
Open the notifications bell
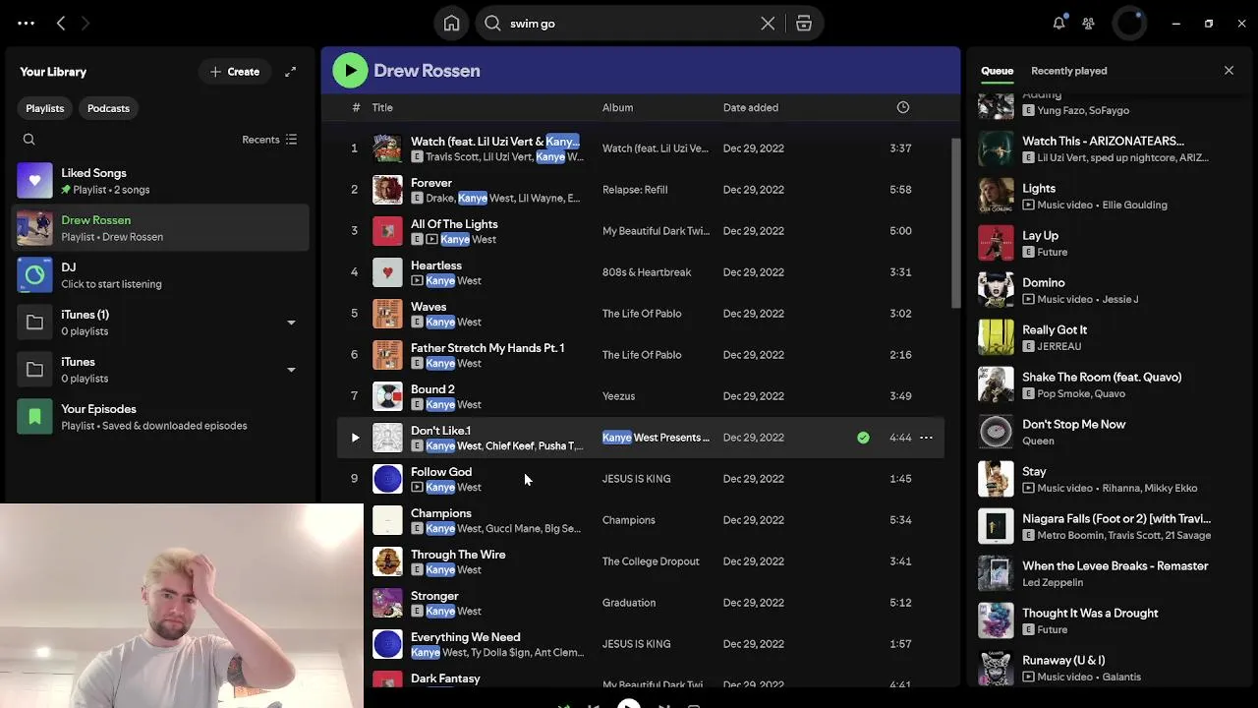pos(1058,23)
